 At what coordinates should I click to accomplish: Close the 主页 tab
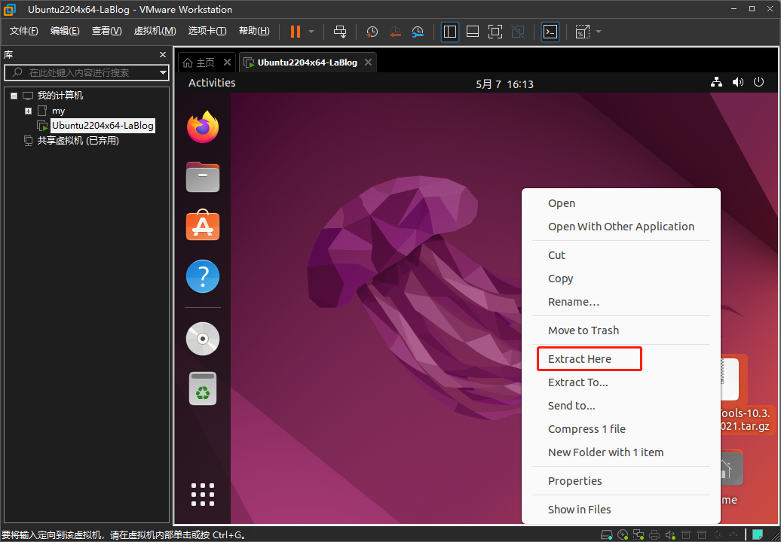pyautogui.click(x=227, y=62)
